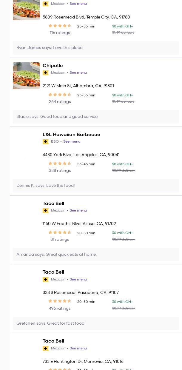This screenshot has width=182, height=370.
Task: Click star rating above 496 ratings
Action: pos(60,301)
